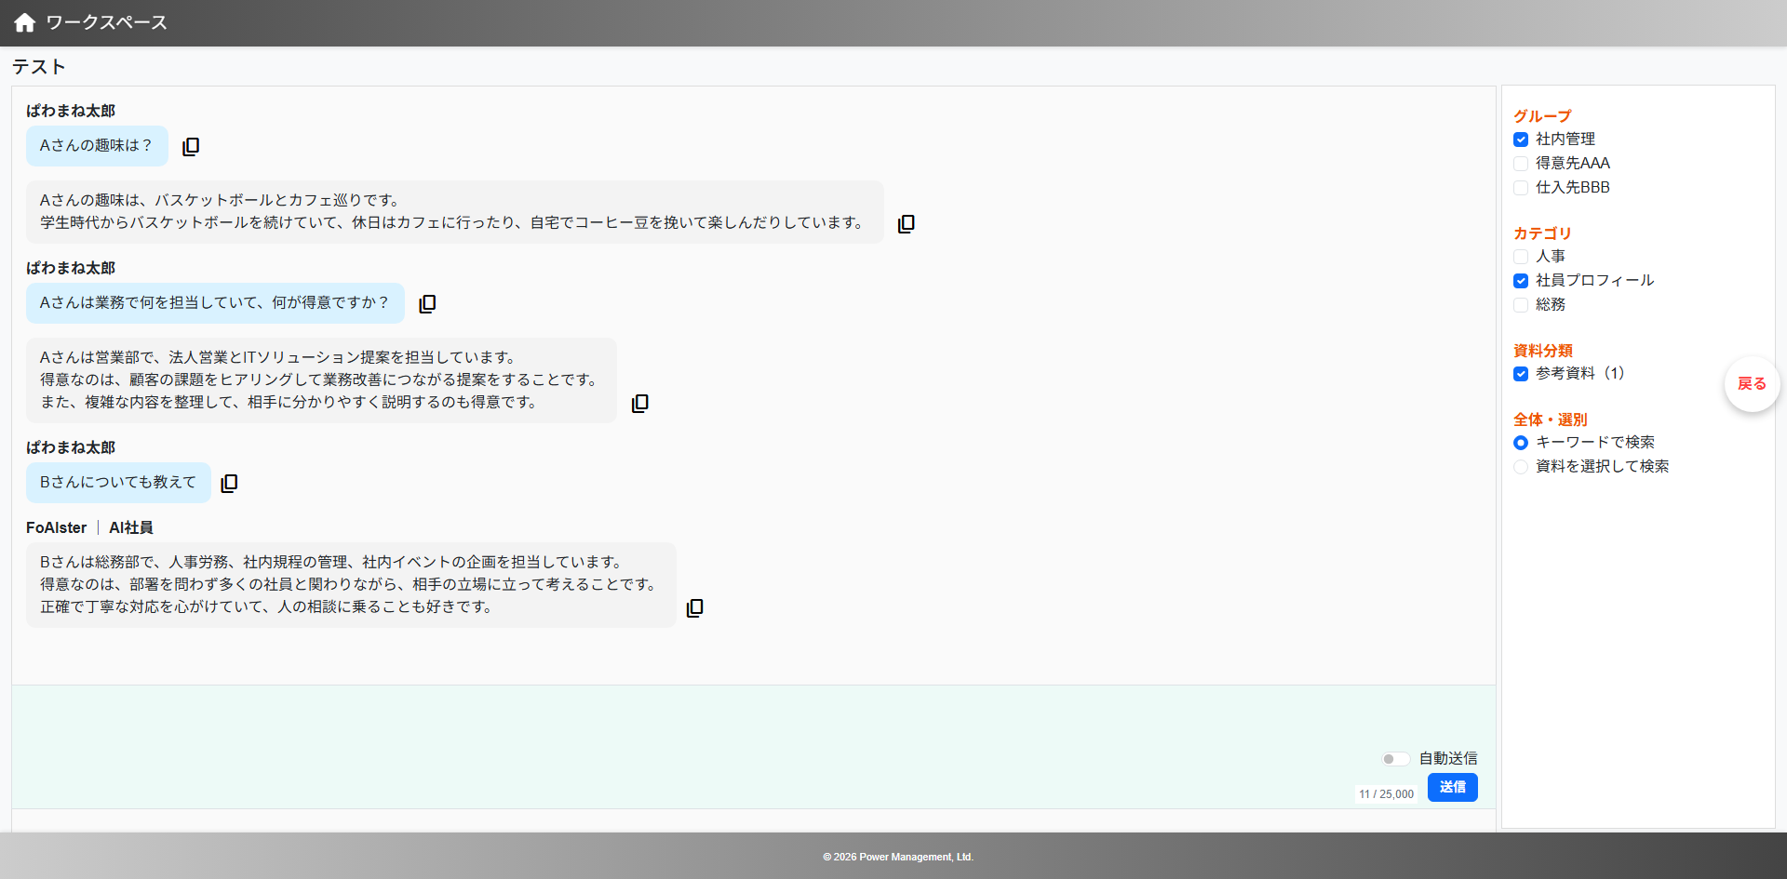Click the 'グループ' section heading
This screenshot has width=1787, height=879.
coord(1542,116)
